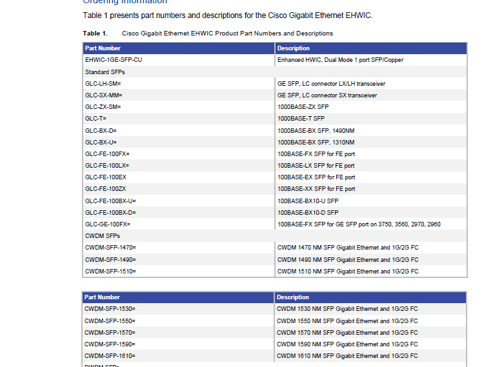484x367 pixels.
Task: Select the GLC-LH-SM= part number
Action: (x=103, y=84)
